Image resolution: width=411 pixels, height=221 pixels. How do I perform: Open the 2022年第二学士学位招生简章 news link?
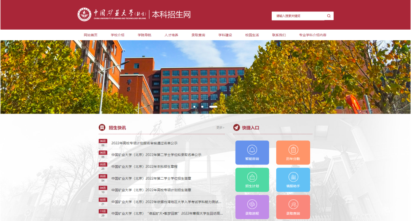[151, 178]
